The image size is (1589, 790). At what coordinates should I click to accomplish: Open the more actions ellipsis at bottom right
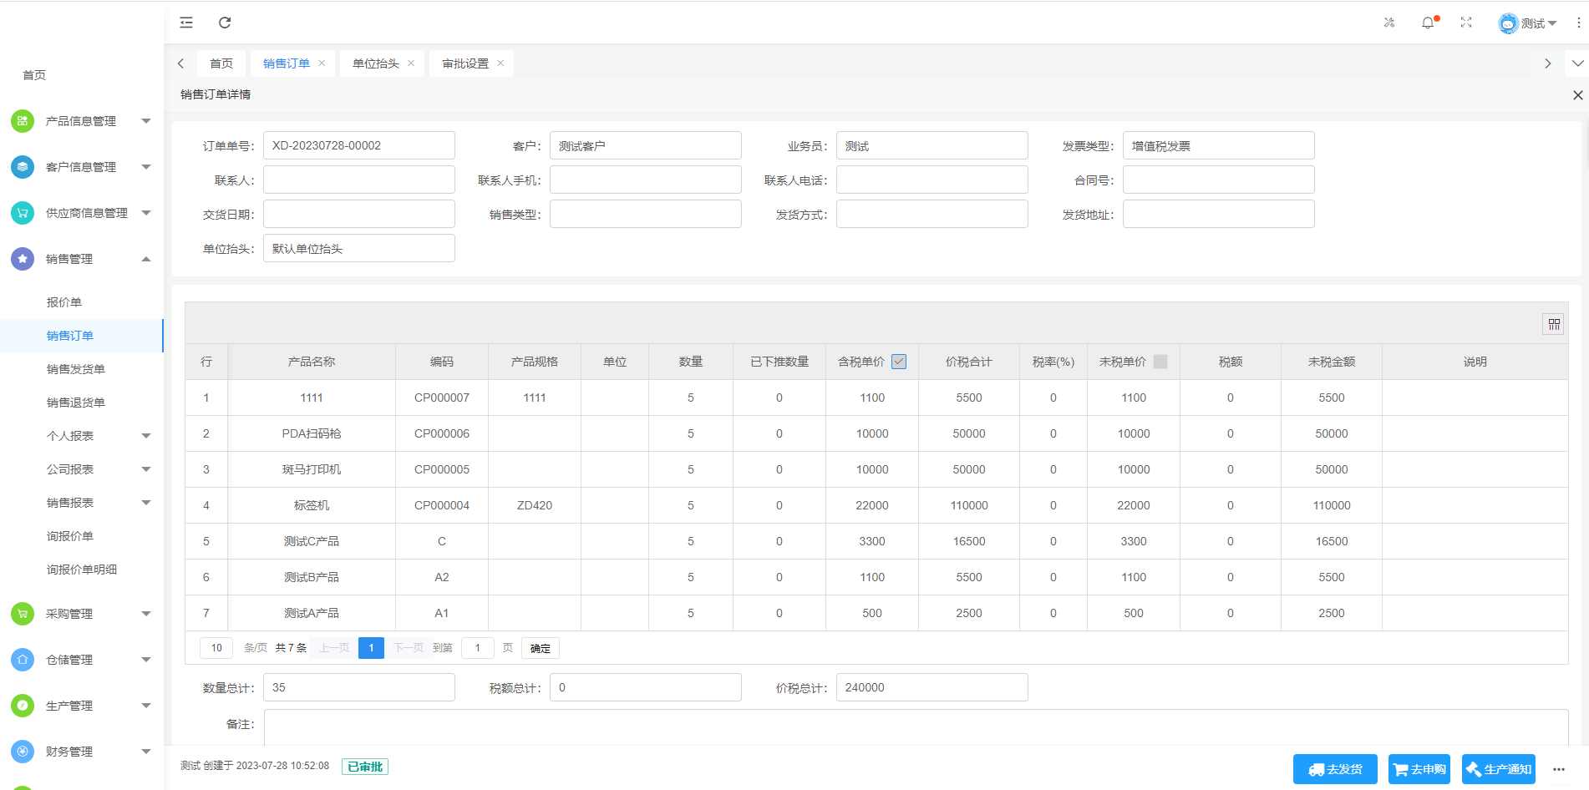pyautogui.click(x=1559, y=769)
